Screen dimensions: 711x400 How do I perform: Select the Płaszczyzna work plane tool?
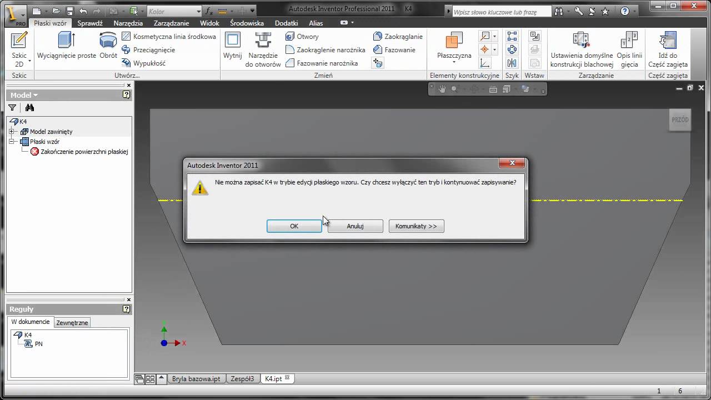pyautogui.click(x=454, y=47)
